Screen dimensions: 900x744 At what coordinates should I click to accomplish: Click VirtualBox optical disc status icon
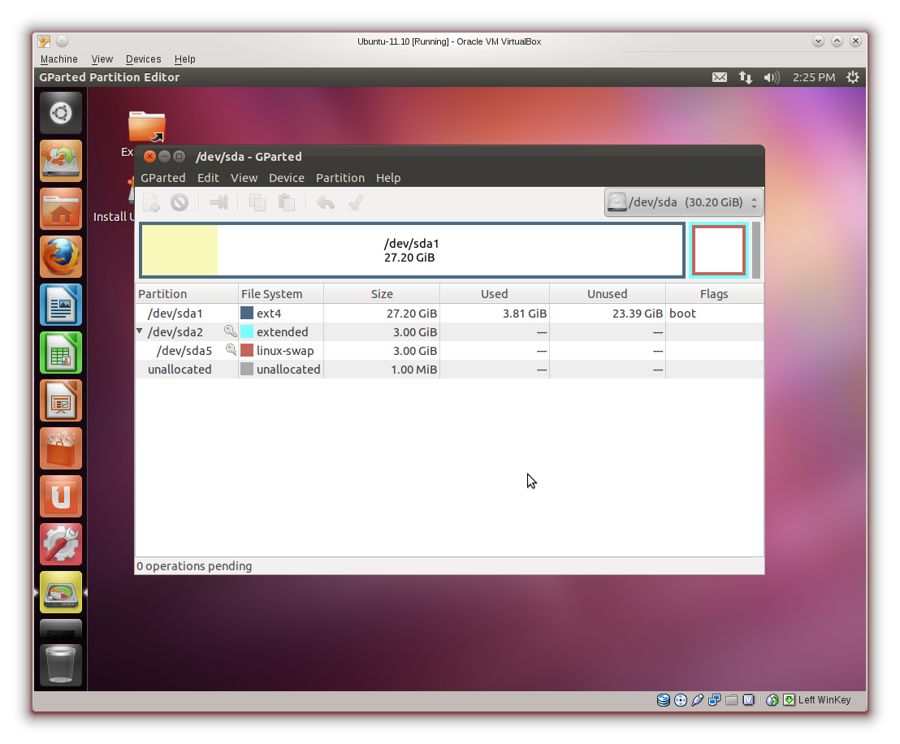click(x=680, y=700)
